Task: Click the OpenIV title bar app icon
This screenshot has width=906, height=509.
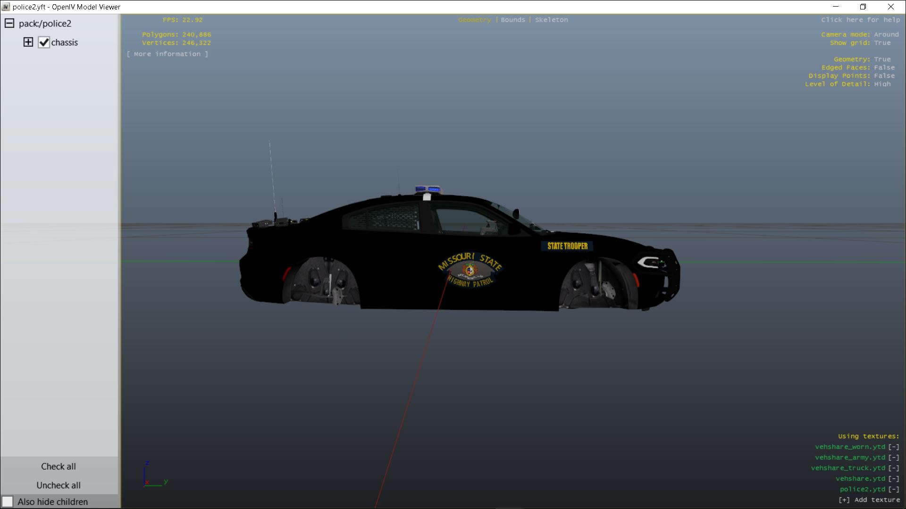Action: coord(6,7)
